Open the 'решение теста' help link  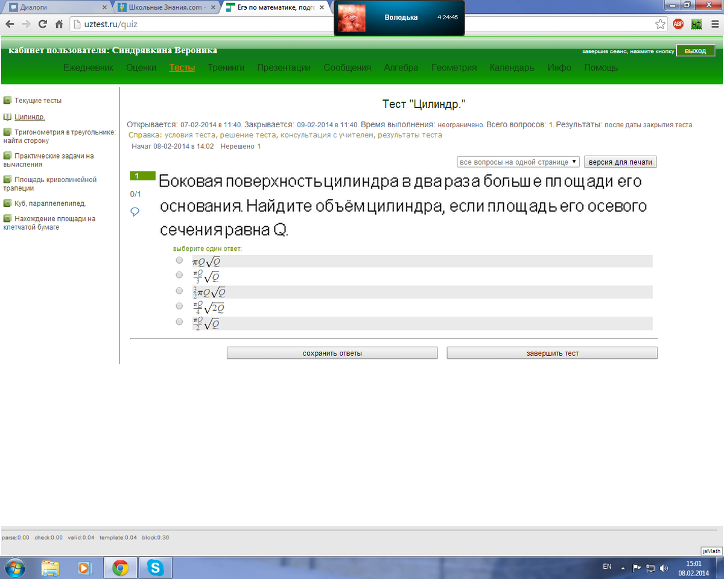click(248, 135)
